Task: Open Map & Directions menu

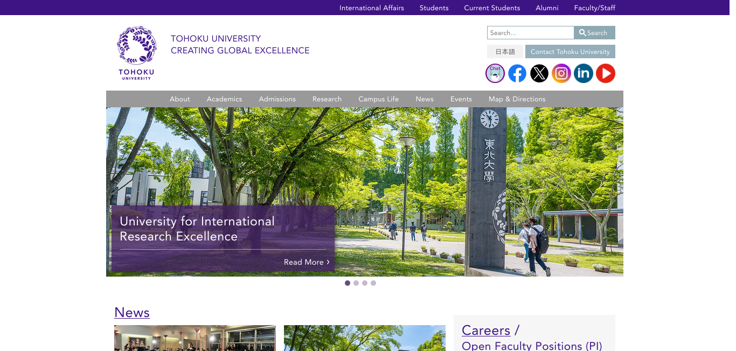Action: (x=517, y=99)
